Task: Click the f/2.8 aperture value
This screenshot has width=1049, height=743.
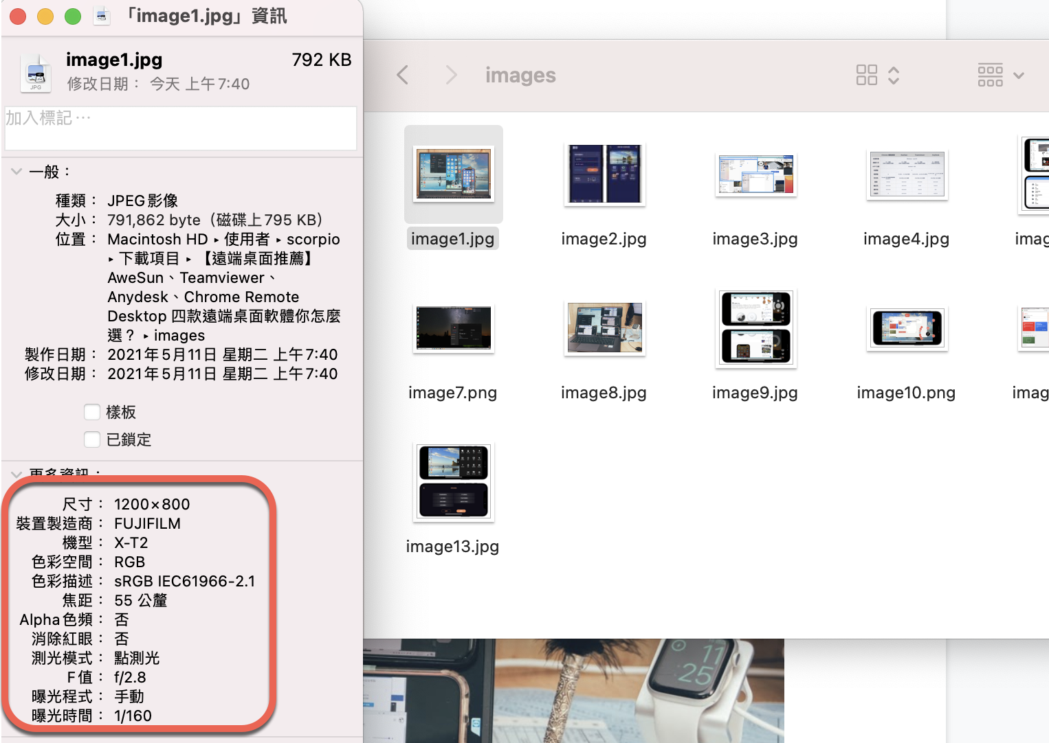Action: 130,677
